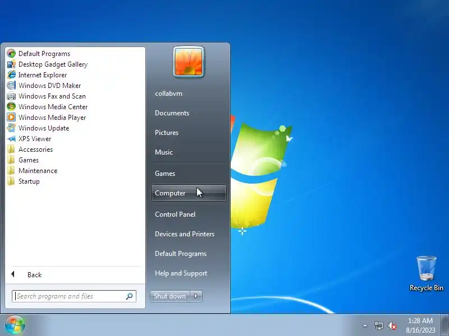Click the Windows Media Player icon
The image size is (449, 336).
[11, 118]
